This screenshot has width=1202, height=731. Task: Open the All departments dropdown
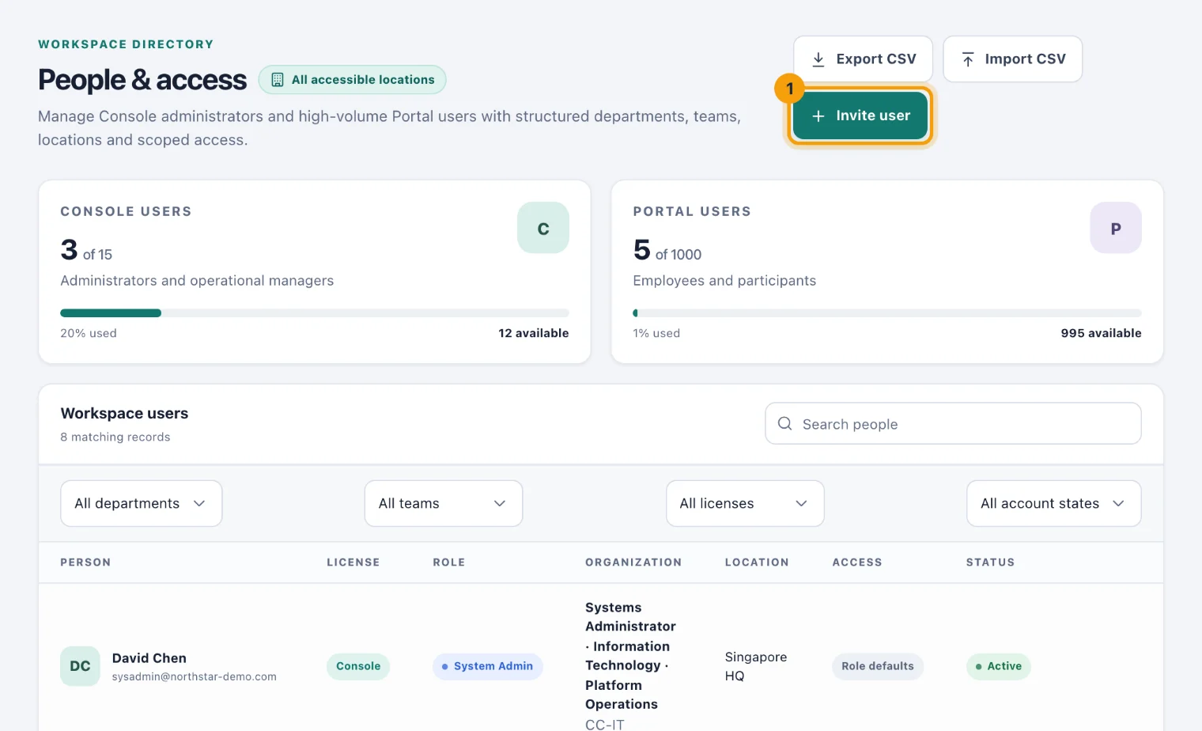142,503
